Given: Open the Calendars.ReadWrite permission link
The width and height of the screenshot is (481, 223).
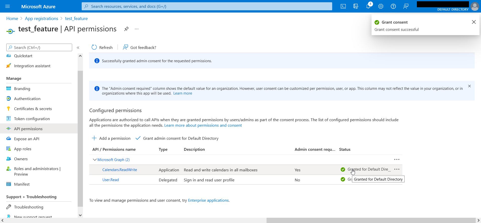Looking at the screenshot, I should click(x=120, y=170).
